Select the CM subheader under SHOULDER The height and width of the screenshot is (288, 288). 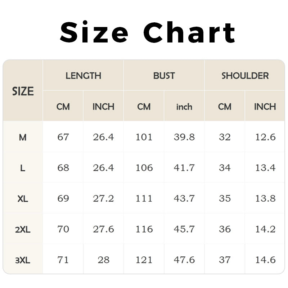225,107
